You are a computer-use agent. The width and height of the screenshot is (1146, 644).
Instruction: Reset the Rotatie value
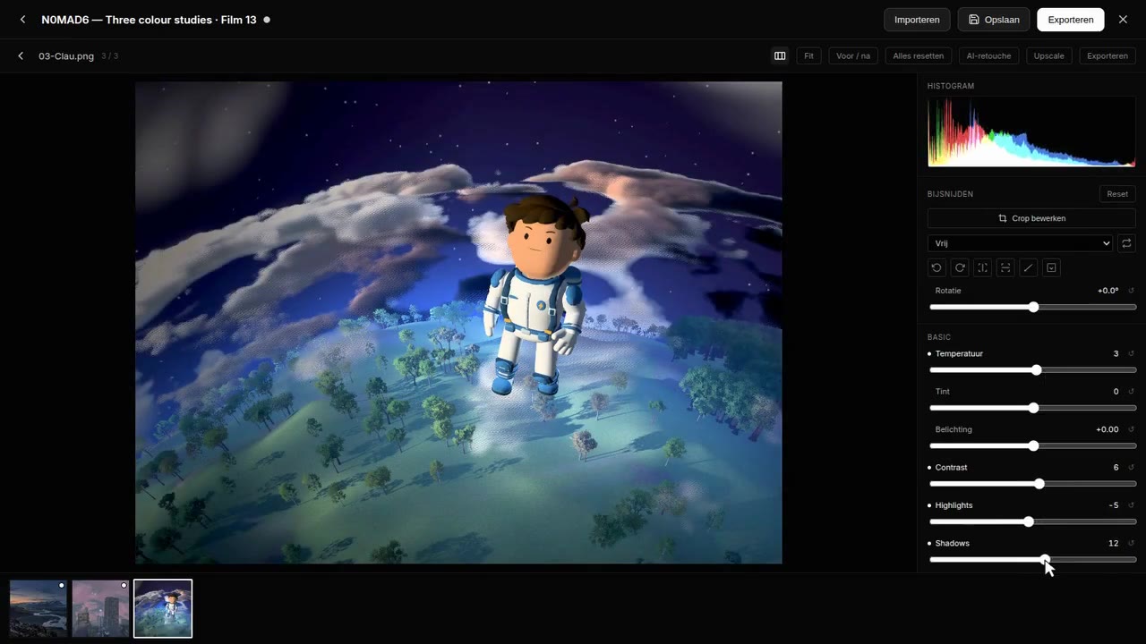1131,291
